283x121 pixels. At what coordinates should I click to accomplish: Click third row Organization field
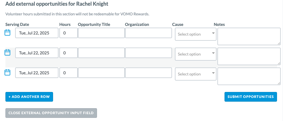point(149,73)
